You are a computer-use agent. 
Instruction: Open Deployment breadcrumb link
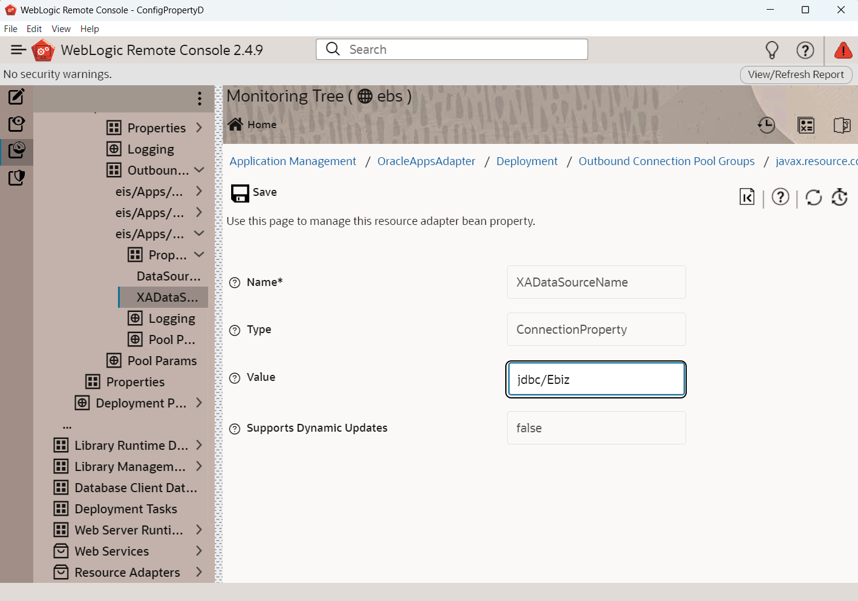pos(527,161)
